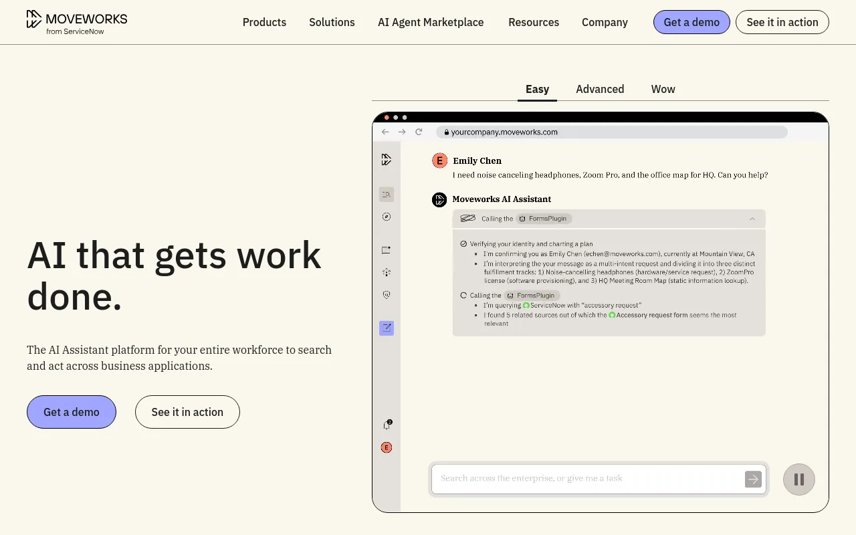Click the FormsPlugin chip in the panel header
856x535 pixels.
point(544,219)
